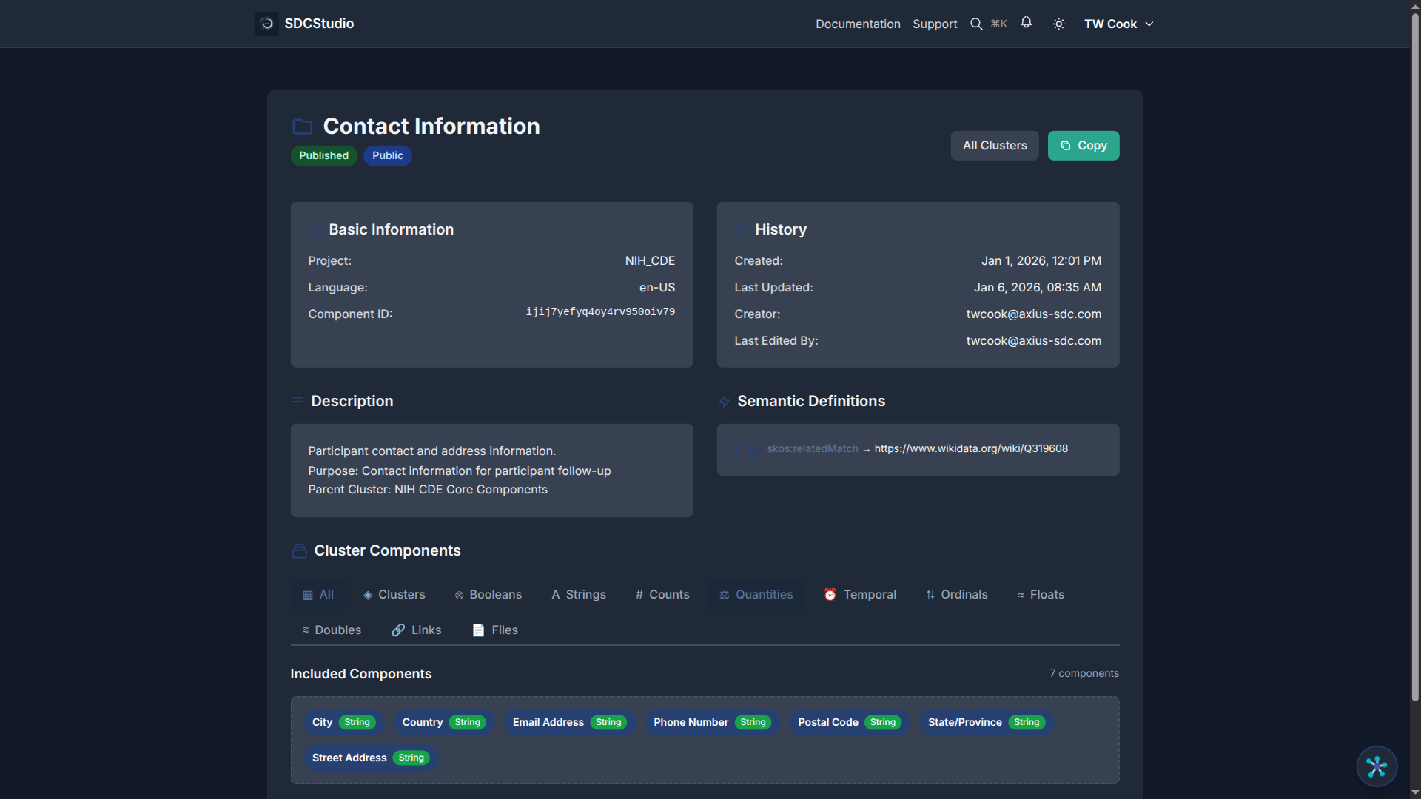
Task: Select the City String component chip
Action: click(343, 722)
